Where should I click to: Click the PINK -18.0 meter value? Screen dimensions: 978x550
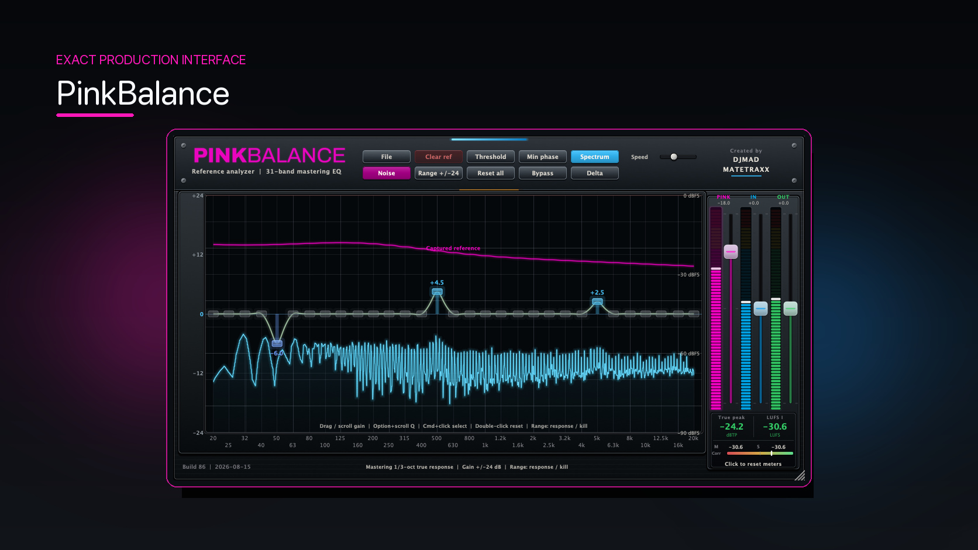tap(724, 203)
